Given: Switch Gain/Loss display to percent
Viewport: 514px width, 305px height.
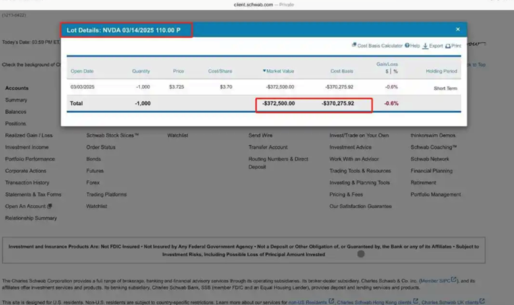Looking at the screenshot, I should point(395,71).
